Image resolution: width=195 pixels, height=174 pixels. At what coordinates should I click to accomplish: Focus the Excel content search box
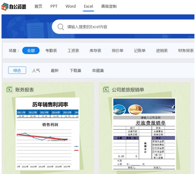click(x=123, y=27)
